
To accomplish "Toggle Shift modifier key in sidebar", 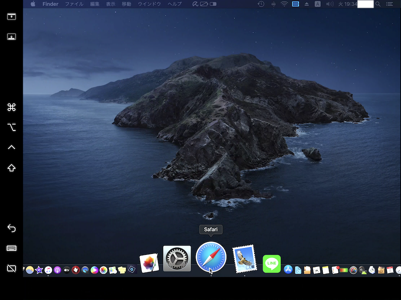I will point(12,168).
